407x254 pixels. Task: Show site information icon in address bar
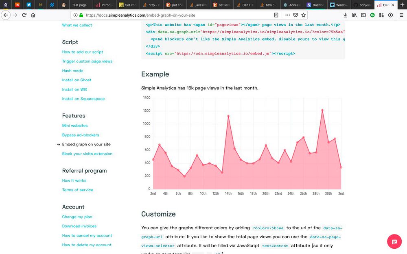(75, 15)
